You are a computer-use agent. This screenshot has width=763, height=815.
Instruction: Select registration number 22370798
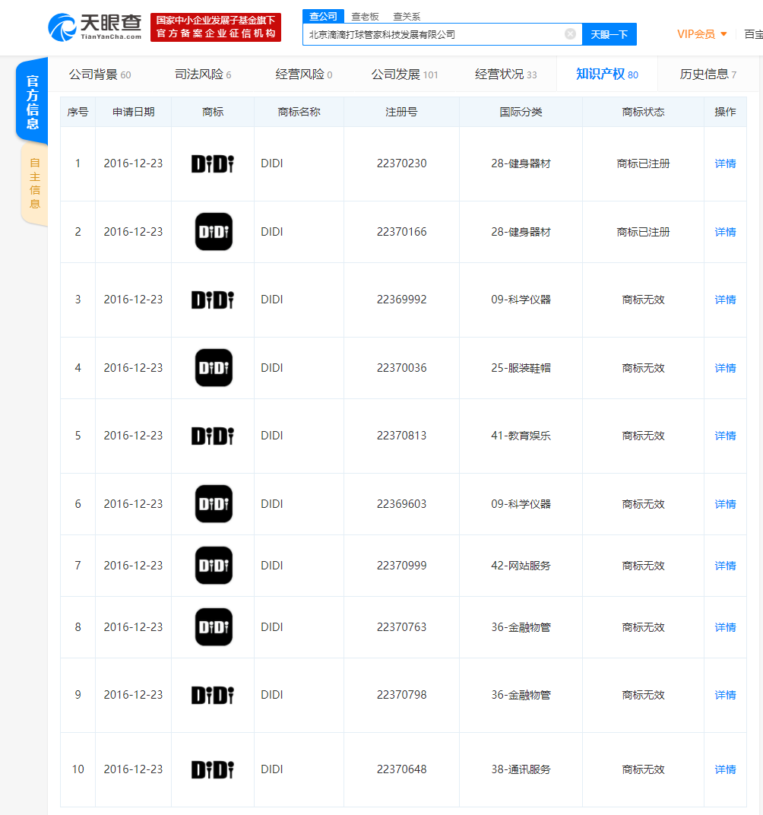[x=401, y=695]
